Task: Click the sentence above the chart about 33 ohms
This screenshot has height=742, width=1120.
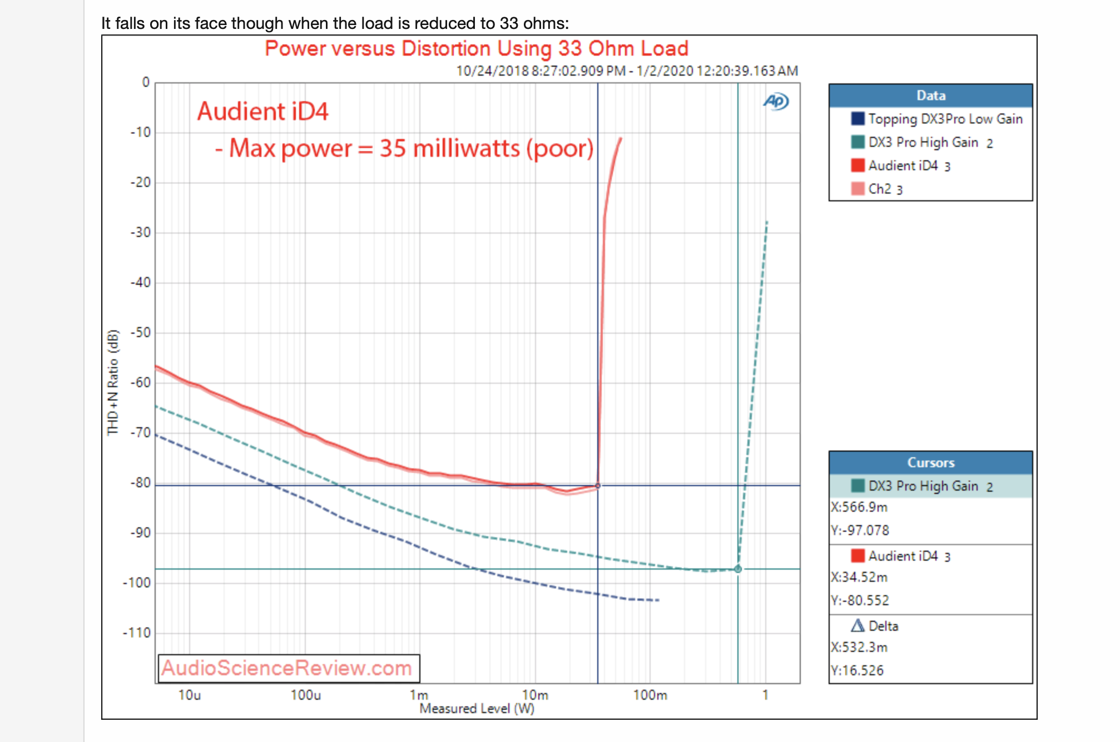Action: point(335,23)
